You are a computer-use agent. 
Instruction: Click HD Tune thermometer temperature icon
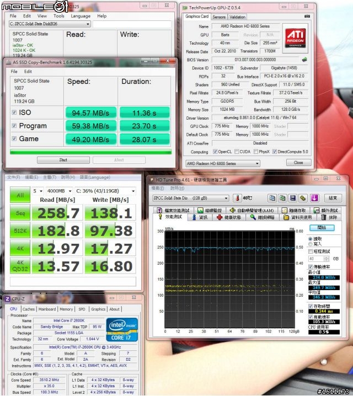tap(237, 198)
